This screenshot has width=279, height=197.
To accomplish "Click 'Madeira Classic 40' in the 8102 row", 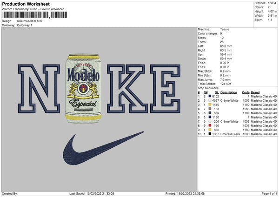I will click(264, 96).
